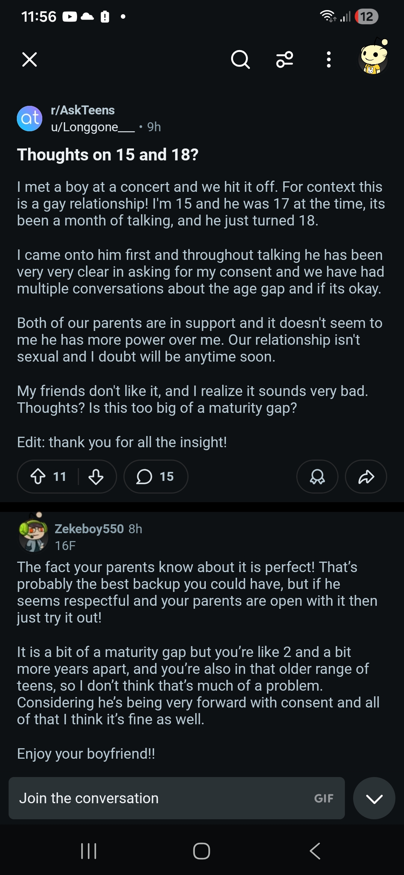Open search with the magnifying glass icon
This screenshot has height=875, width=404.
point(240,59)
